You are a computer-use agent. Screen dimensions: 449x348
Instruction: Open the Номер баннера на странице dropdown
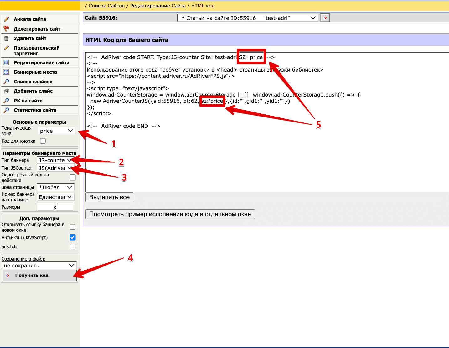click(55, 197)
